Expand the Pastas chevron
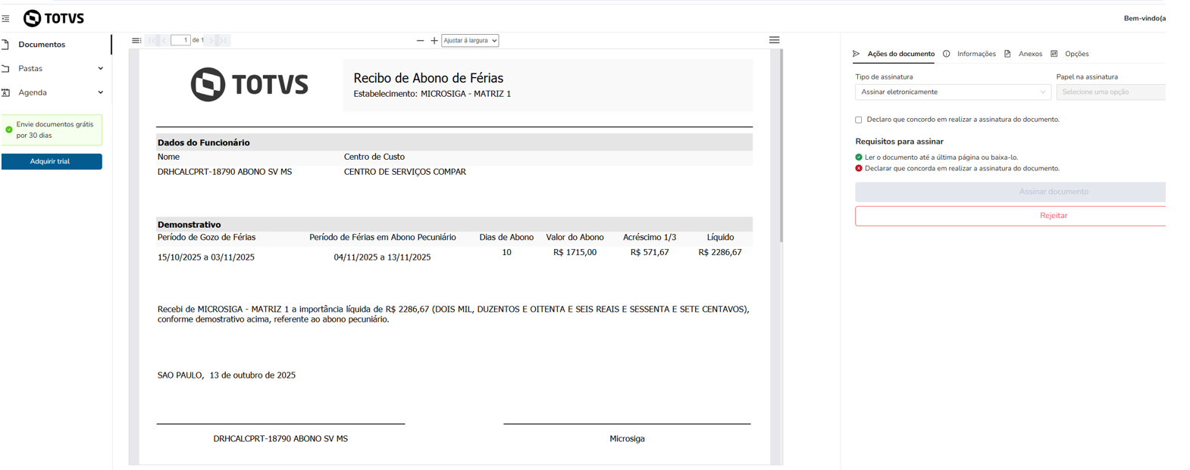The image size is (1190, 470). click(x=101, y=69)
